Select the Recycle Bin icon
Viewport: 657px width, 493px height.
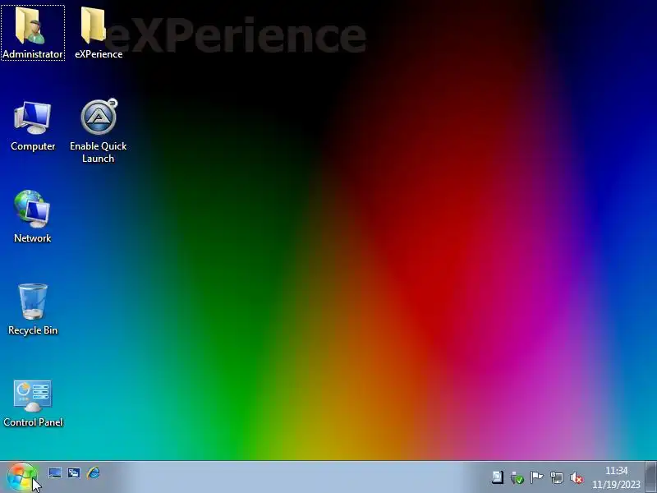(33, 310)
